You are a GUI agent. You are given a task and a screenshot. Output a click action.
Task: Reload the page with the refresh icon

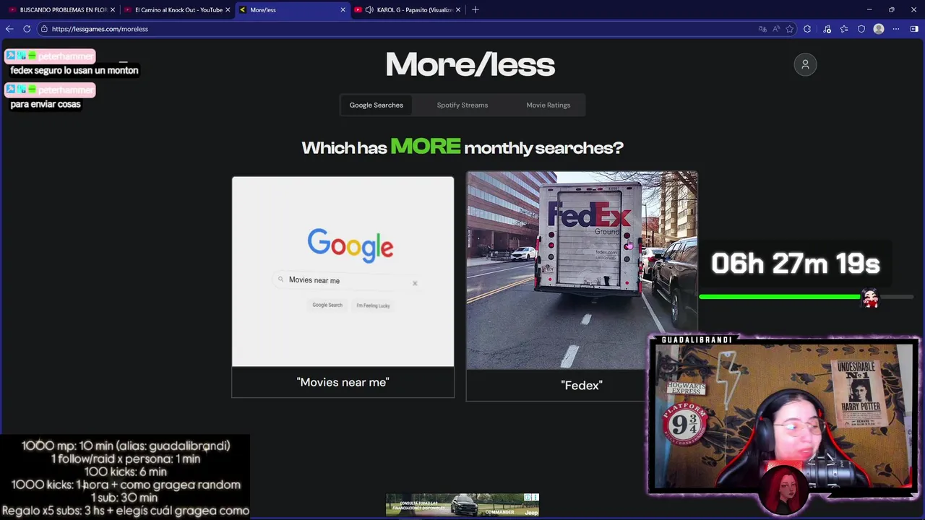[27, 29]
